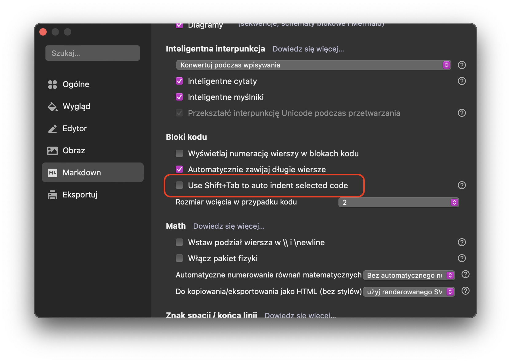Open the Eksportuj printer icon
Viewport: 511px width, 363px height.
tap(53, 194)
